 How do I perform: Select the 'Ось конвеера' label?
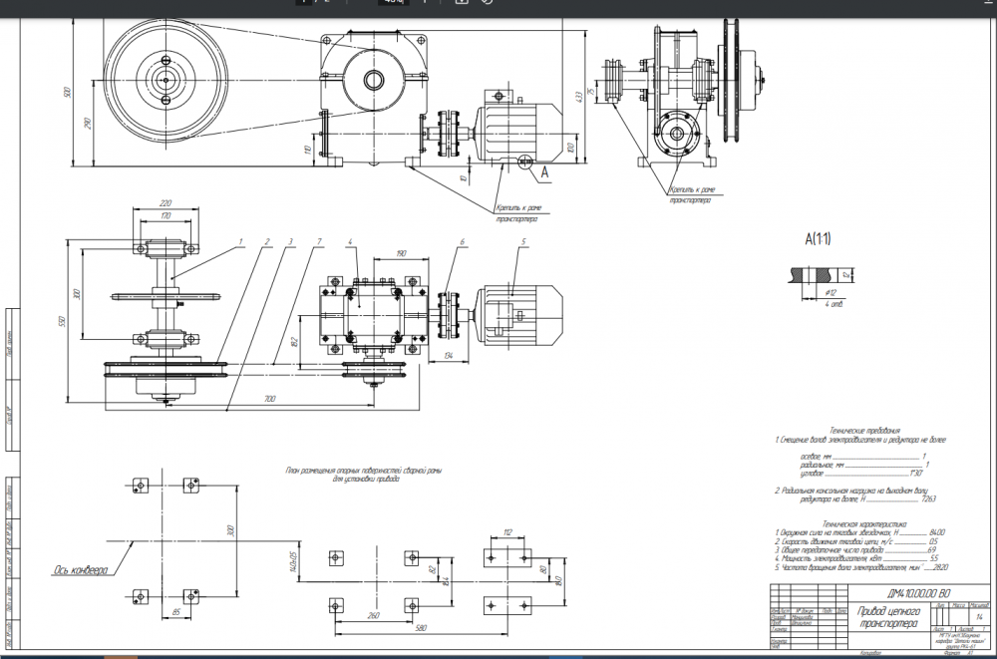point(80,570)
